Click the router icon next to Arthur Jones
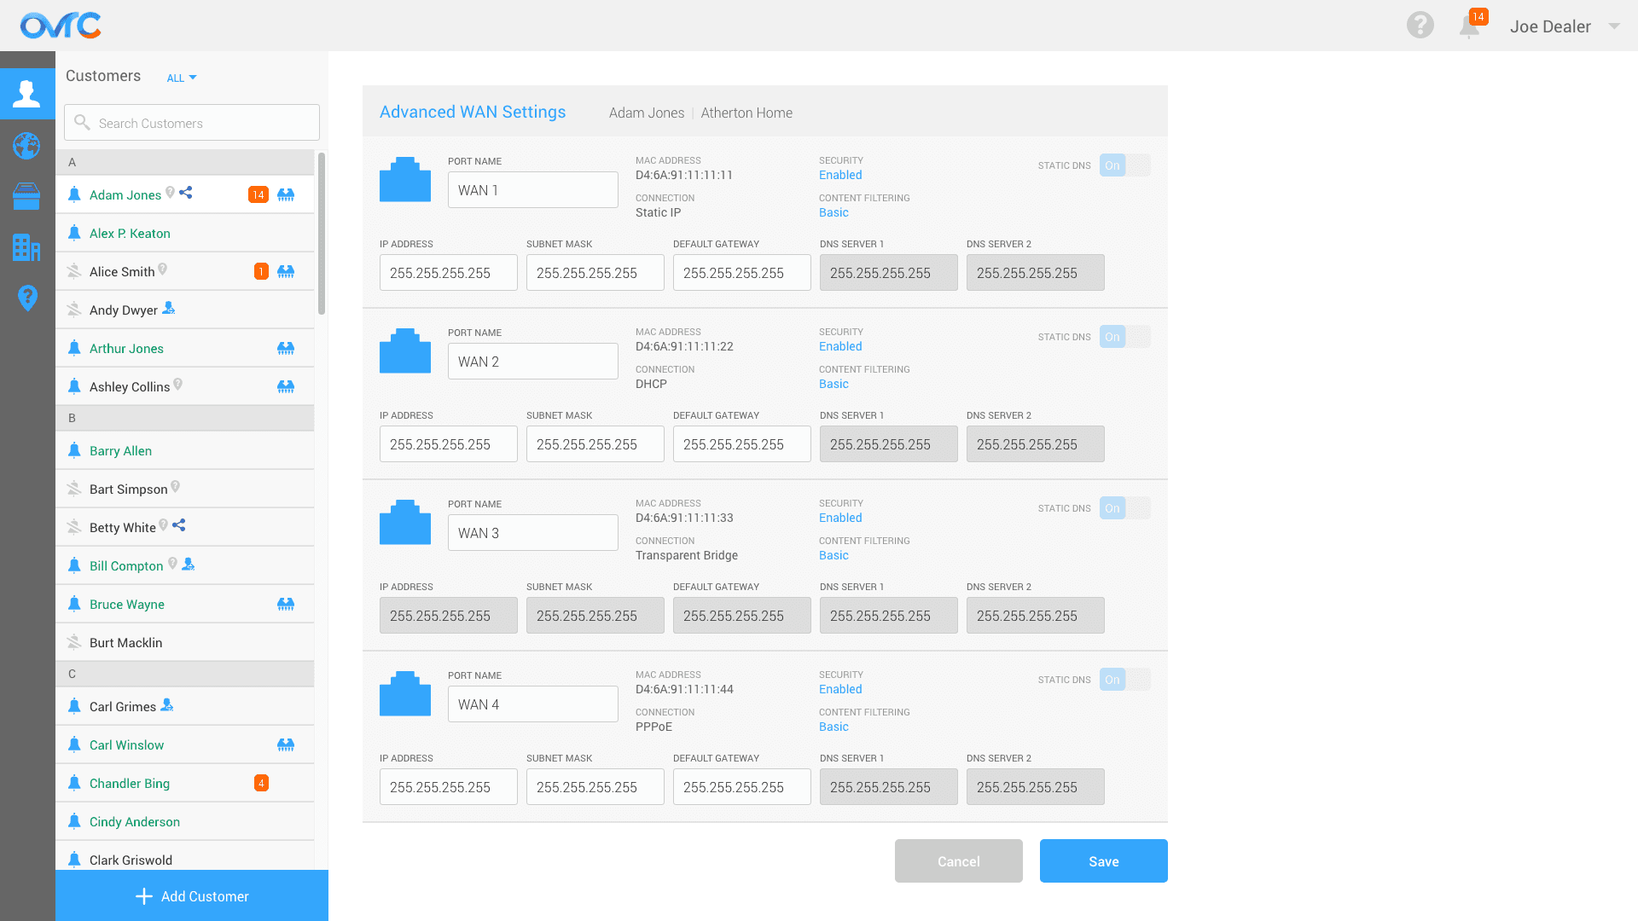 [286, 348]
